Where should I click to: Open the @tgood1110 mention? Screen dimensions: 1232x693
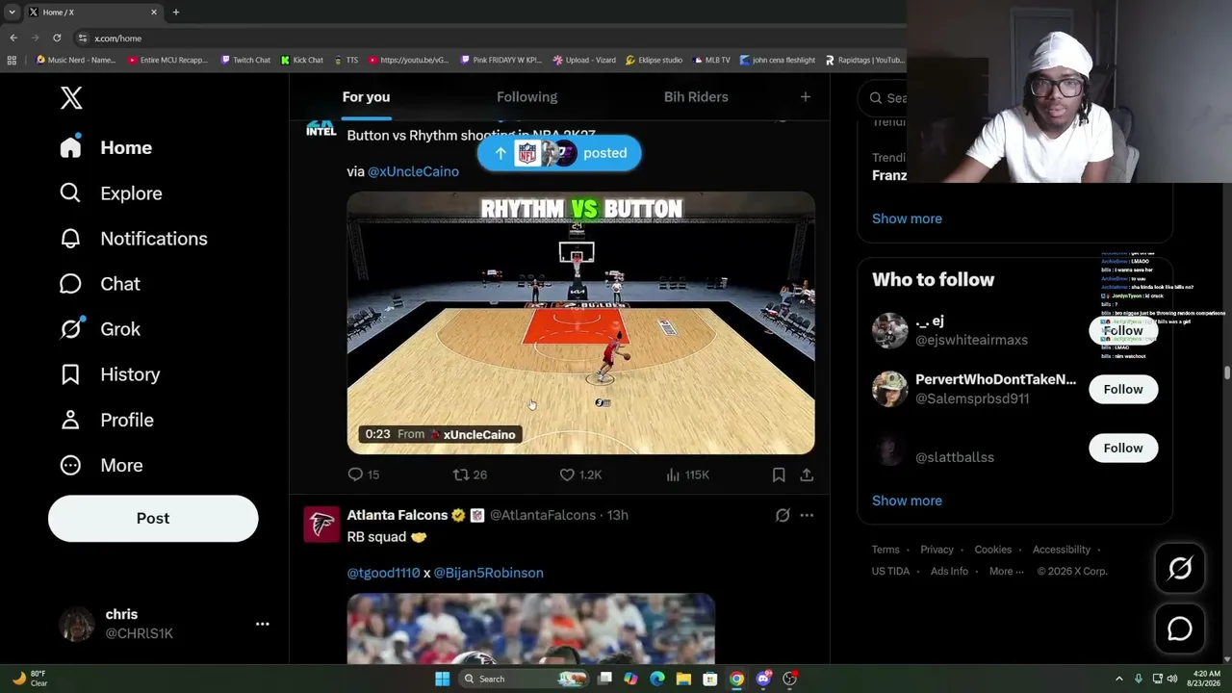point(383,573)
